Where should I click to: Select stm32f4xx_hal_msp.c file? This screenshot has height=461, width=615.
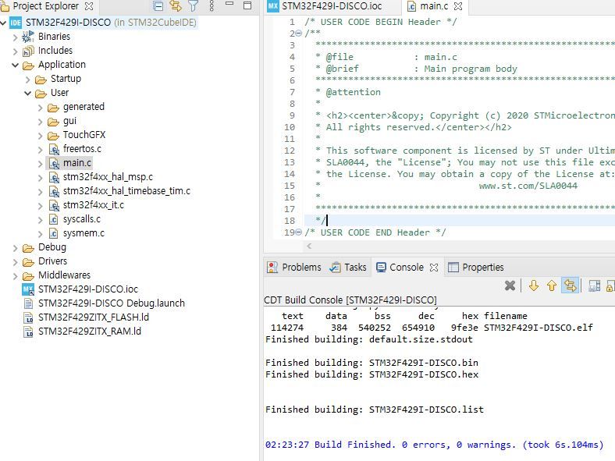(x=108, y=177)
